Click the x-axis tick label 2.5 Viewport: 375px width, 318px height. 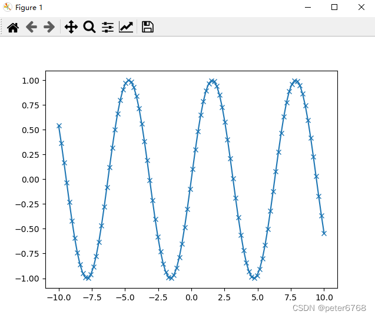[224, 297]
